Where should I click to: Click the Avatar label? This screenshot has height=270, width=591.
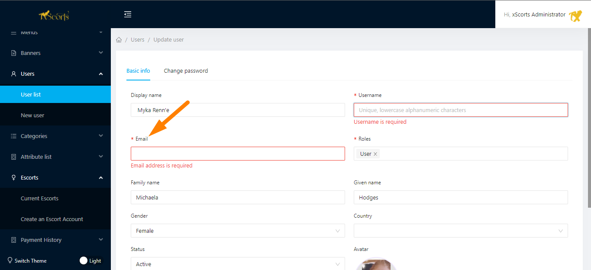(x=361, y=249)
